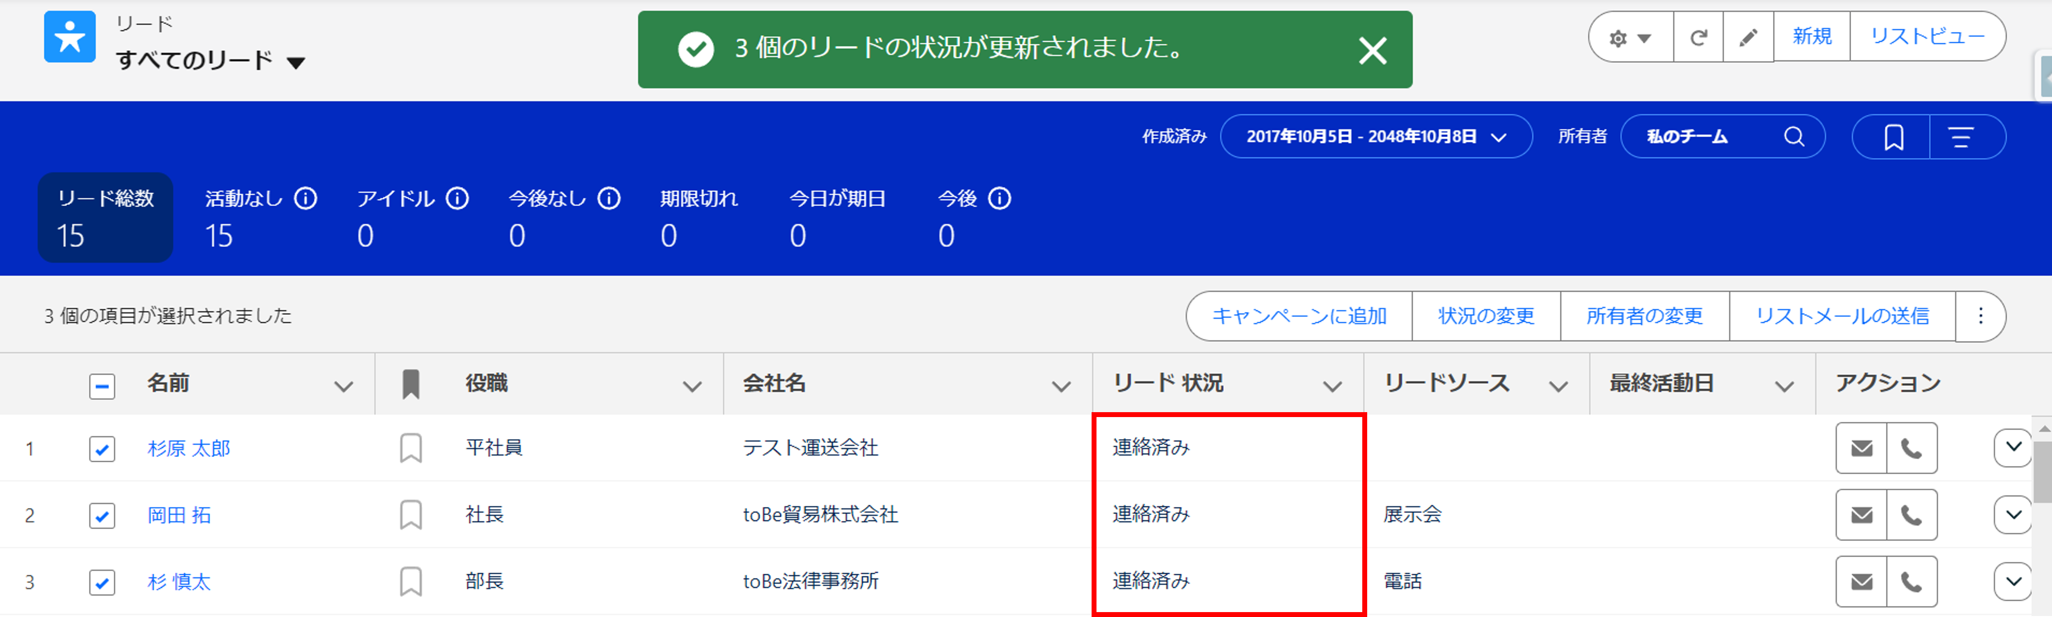Select the リード総数 metric tab
This screenshot has width=2052, height=617.
(x=105, y=217)
